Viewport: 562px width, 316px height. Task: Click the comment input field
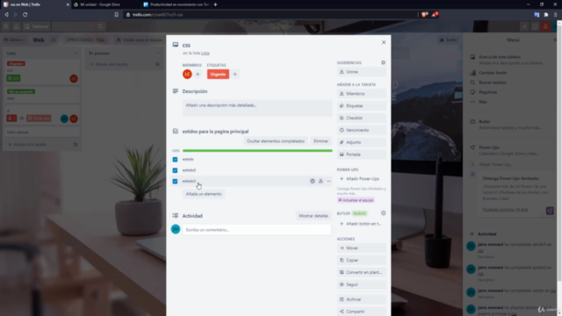click(256, 230)
